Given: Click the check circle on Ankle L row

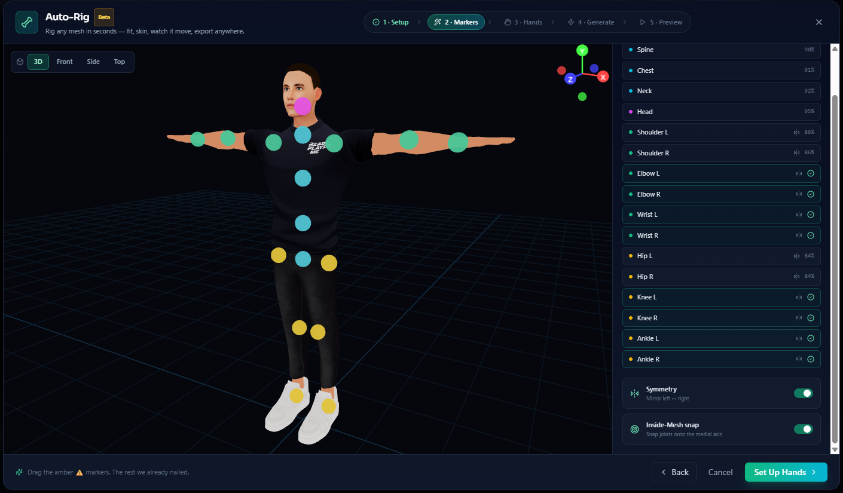Looking at the screenshot, I should click(811, 338).
